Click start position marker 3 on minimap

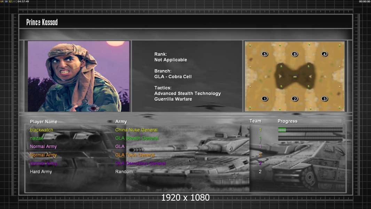[x=324, y=99]
